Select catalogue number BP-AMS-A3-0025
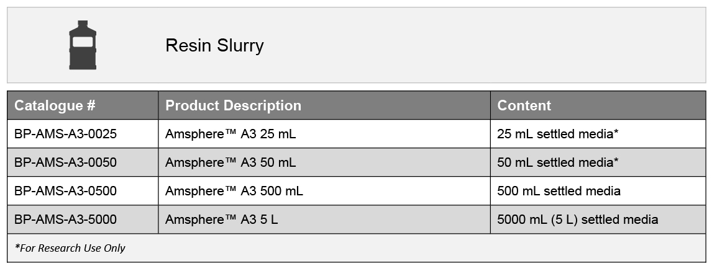This screenshot has height=266, width=712. coord(65,134)
